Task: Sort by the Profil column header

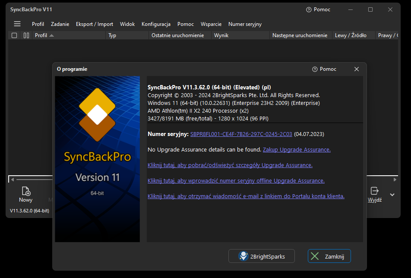Action: click(x=70, y=35)
